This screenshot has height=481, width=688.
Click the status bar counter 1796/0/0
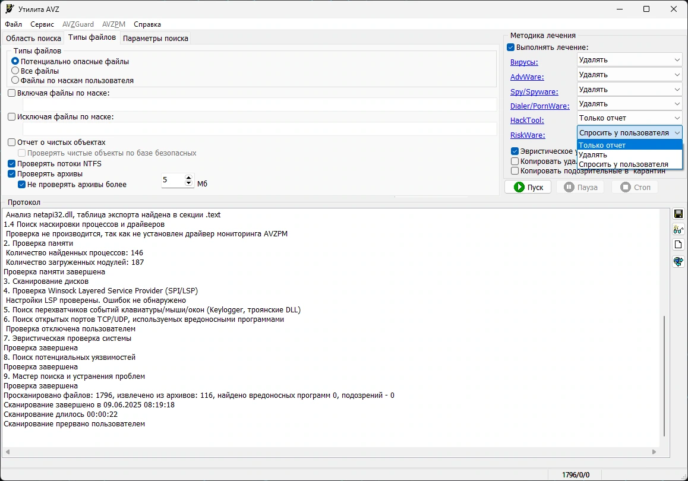point(576,475)
